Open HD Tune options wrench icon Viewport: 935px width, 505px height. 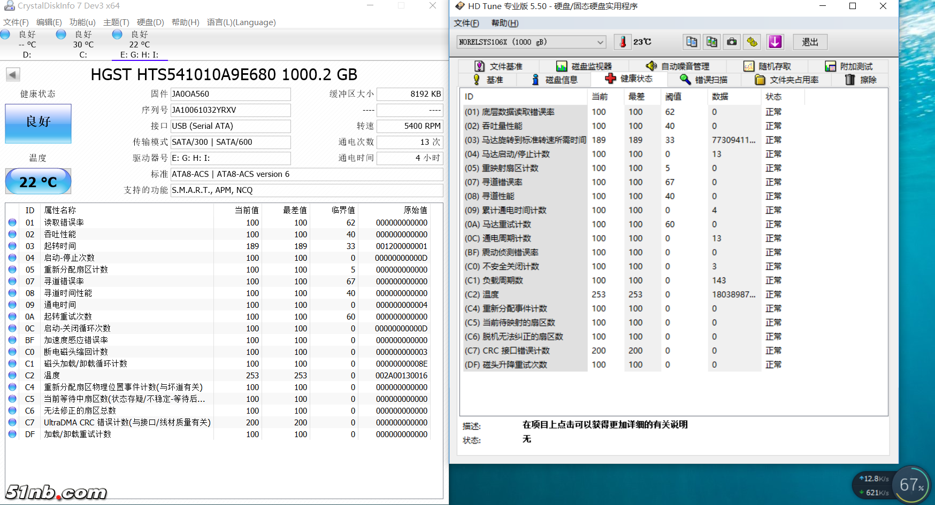click(753, 42)
